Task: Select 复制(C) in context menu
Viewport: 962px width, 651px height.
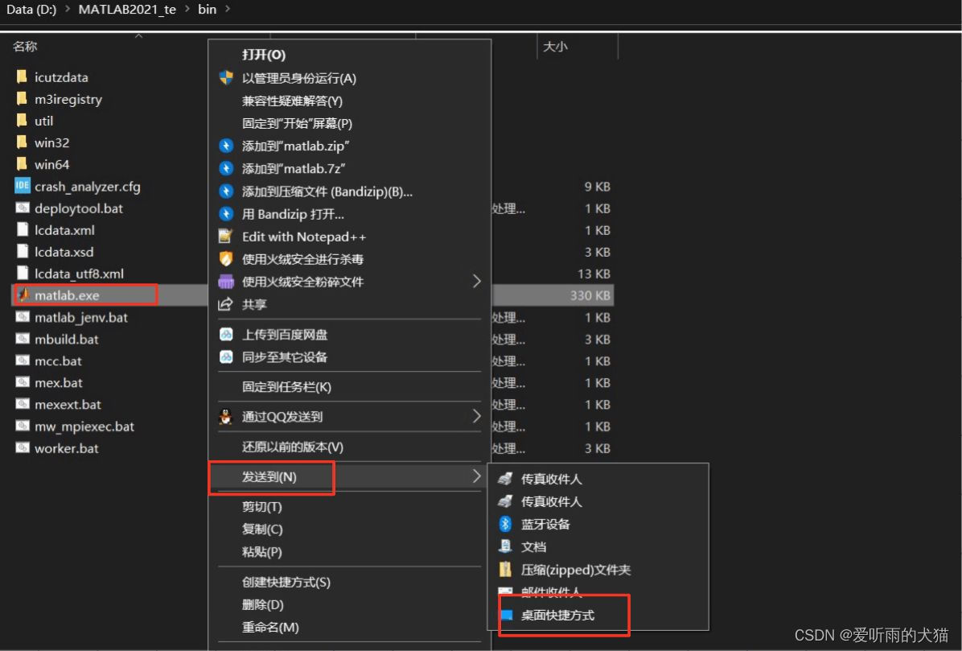Action: 262,529
